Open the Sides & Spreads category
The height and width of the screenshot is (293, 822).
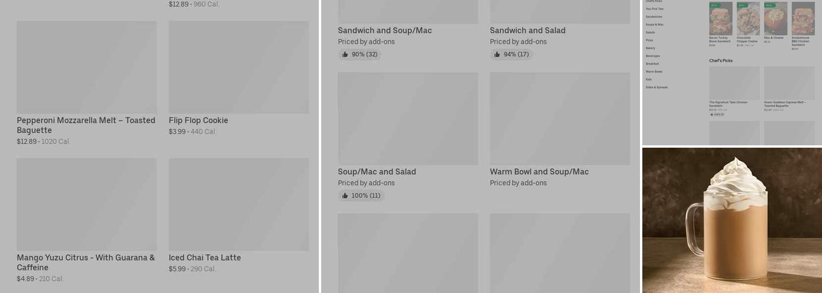click(656, 87)
